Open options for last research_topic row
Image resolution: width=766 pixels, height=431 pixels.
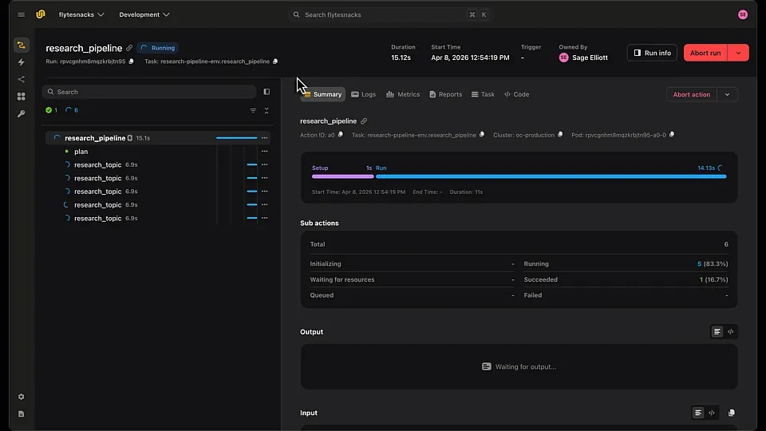[264, 218]
